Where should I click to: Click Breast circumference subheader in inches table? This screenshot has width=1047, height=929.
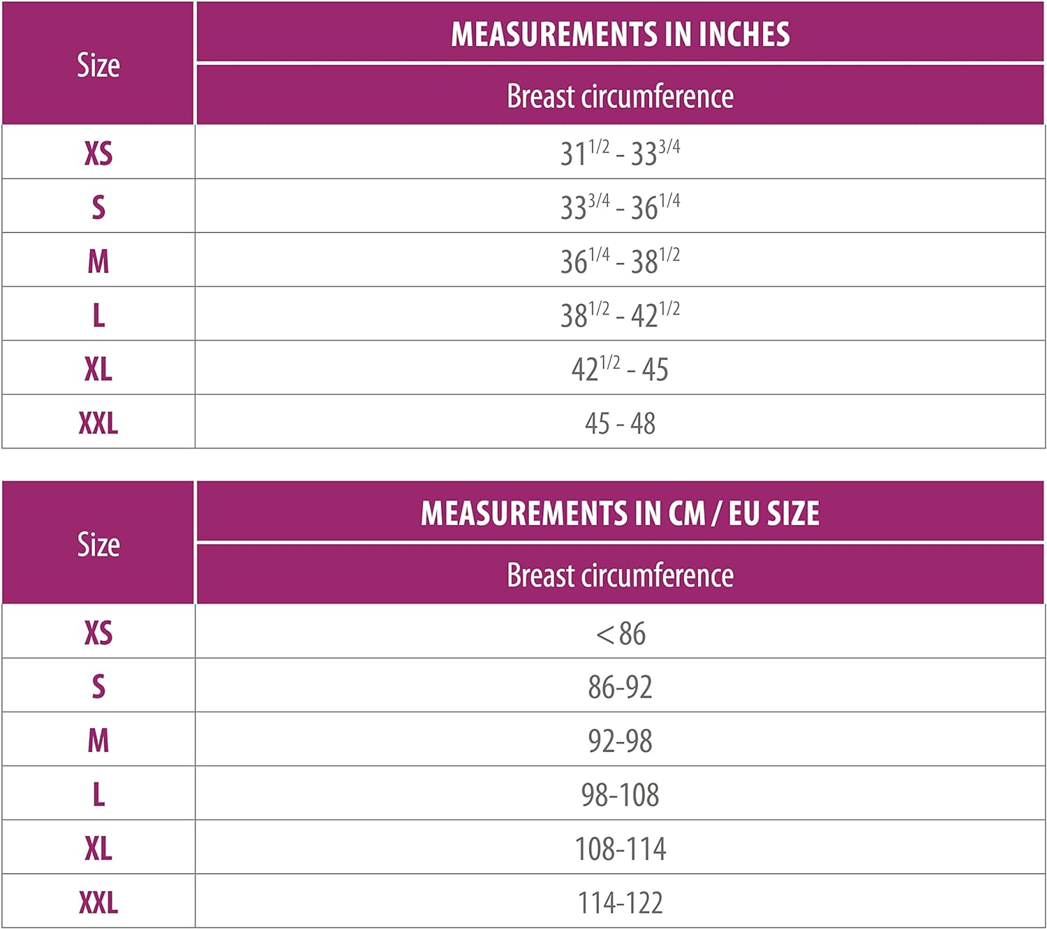tap(620, 96)
